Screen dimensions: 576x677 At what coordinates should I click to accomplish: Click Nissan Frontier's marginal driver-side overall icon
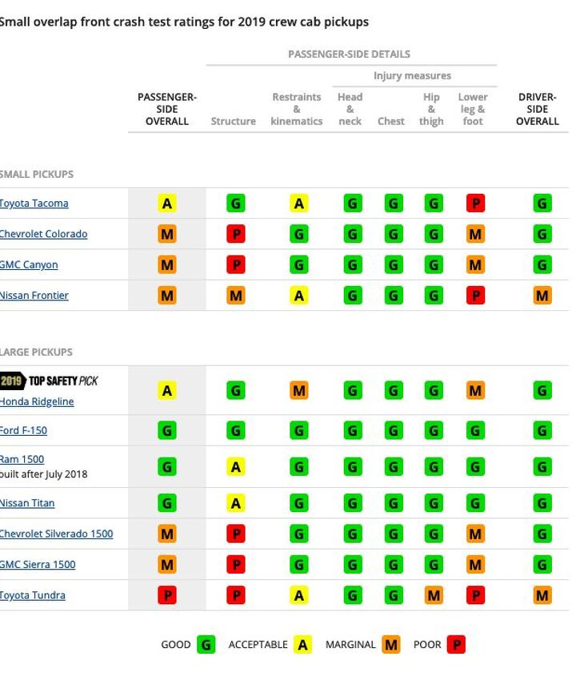tap(542, 296)
